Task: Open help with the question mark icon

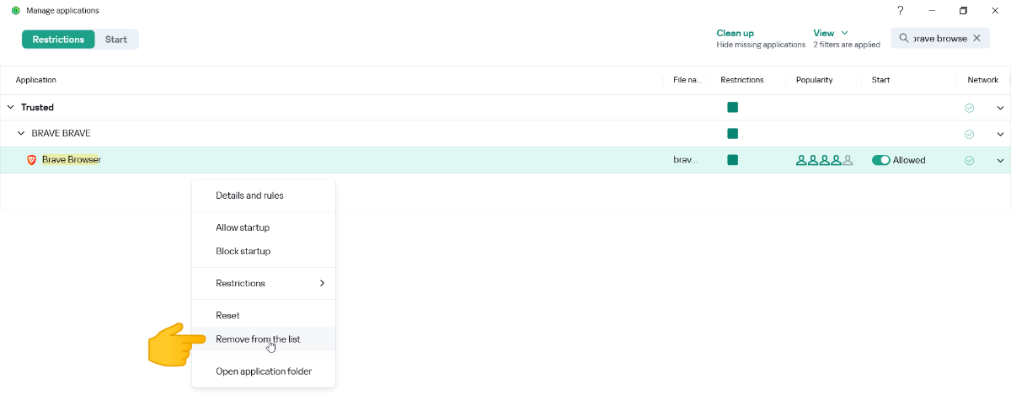Action: click(901, 11)
